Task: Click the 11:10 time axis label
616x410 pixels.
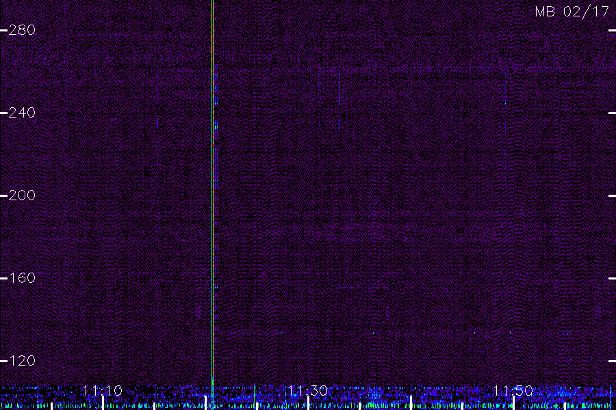Action: pos(103,391)
